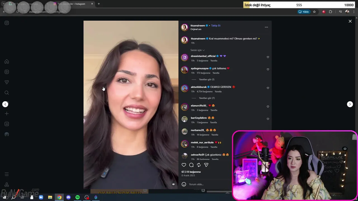Open Instagram home from sidebar house icon

pyautogui.click(x=7, y=61)
